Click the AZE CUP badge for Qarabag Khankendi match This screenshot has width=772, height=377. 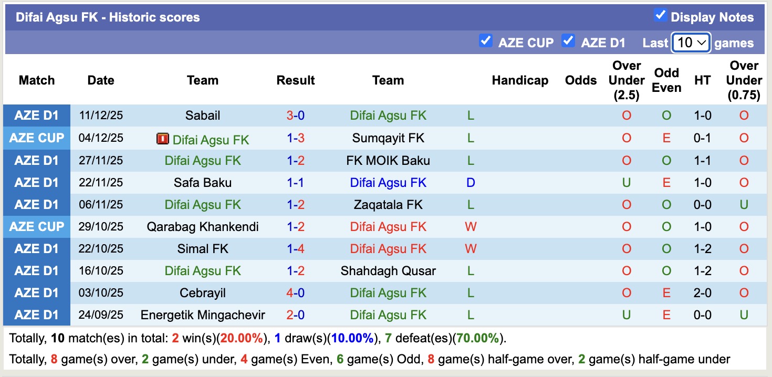[37, 226]
